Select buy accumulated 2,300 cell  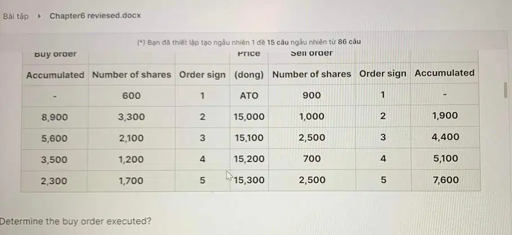54,180
